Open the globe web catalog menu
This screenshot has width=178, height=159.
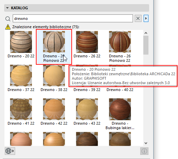[x=10, y=151]
